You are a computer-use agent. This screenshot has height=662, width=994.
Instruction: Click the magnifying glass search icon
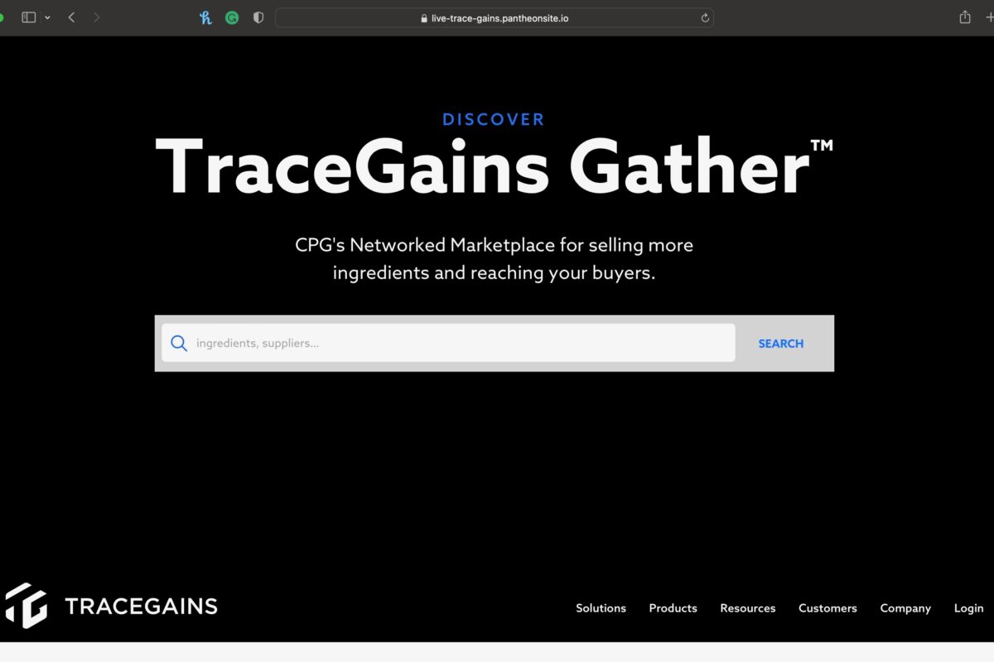pos(179,343)
